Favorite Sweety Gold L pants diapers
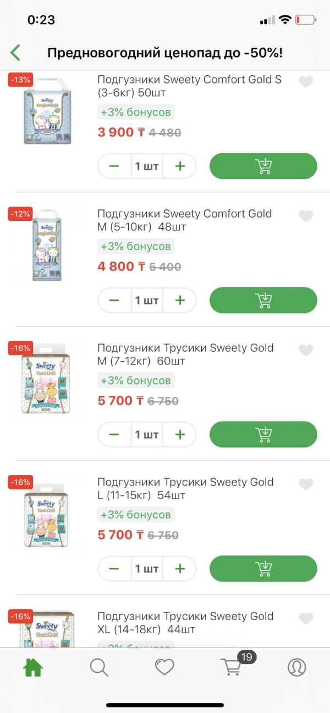 (306, 484)
